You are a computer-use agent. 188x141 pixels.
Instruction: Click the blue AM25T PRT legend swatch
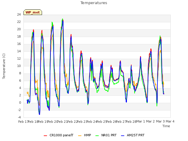(x=123, y=136)
